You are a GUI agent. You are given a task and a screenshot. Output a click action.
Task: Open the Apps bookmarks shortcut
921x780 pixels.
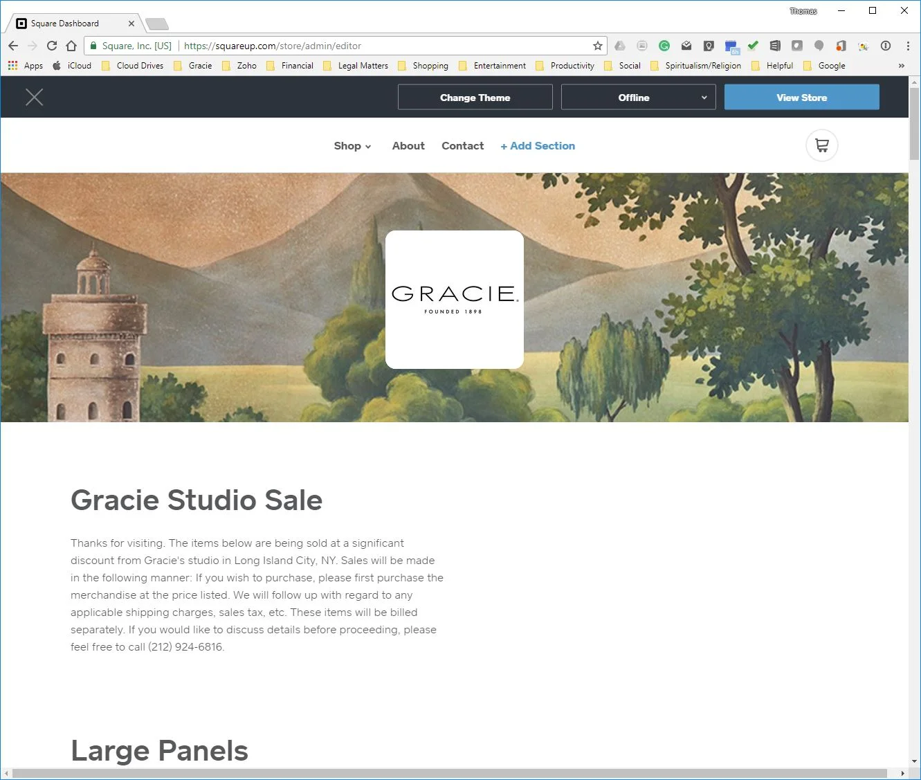click(x=26, y=66)
